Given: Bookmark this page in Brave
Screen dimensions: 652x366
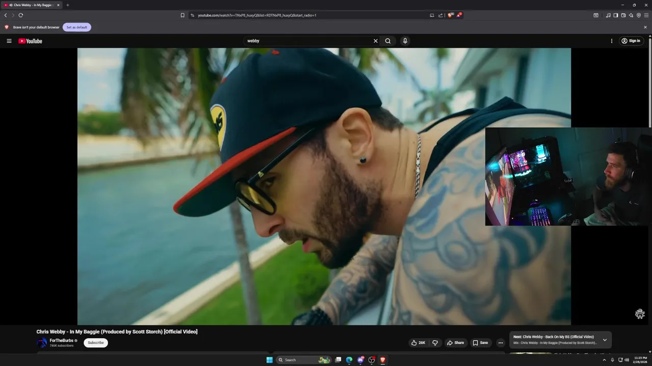Looking at the screenshot, I should (x=182, y=15).
